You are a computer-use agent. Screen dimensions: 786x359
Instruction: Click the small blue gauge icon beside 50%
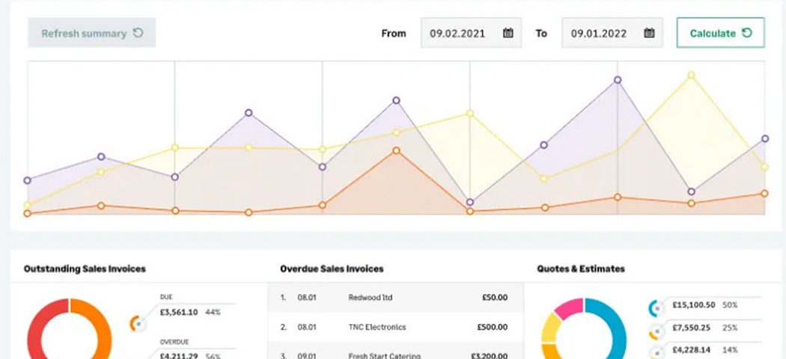(656, 308)
